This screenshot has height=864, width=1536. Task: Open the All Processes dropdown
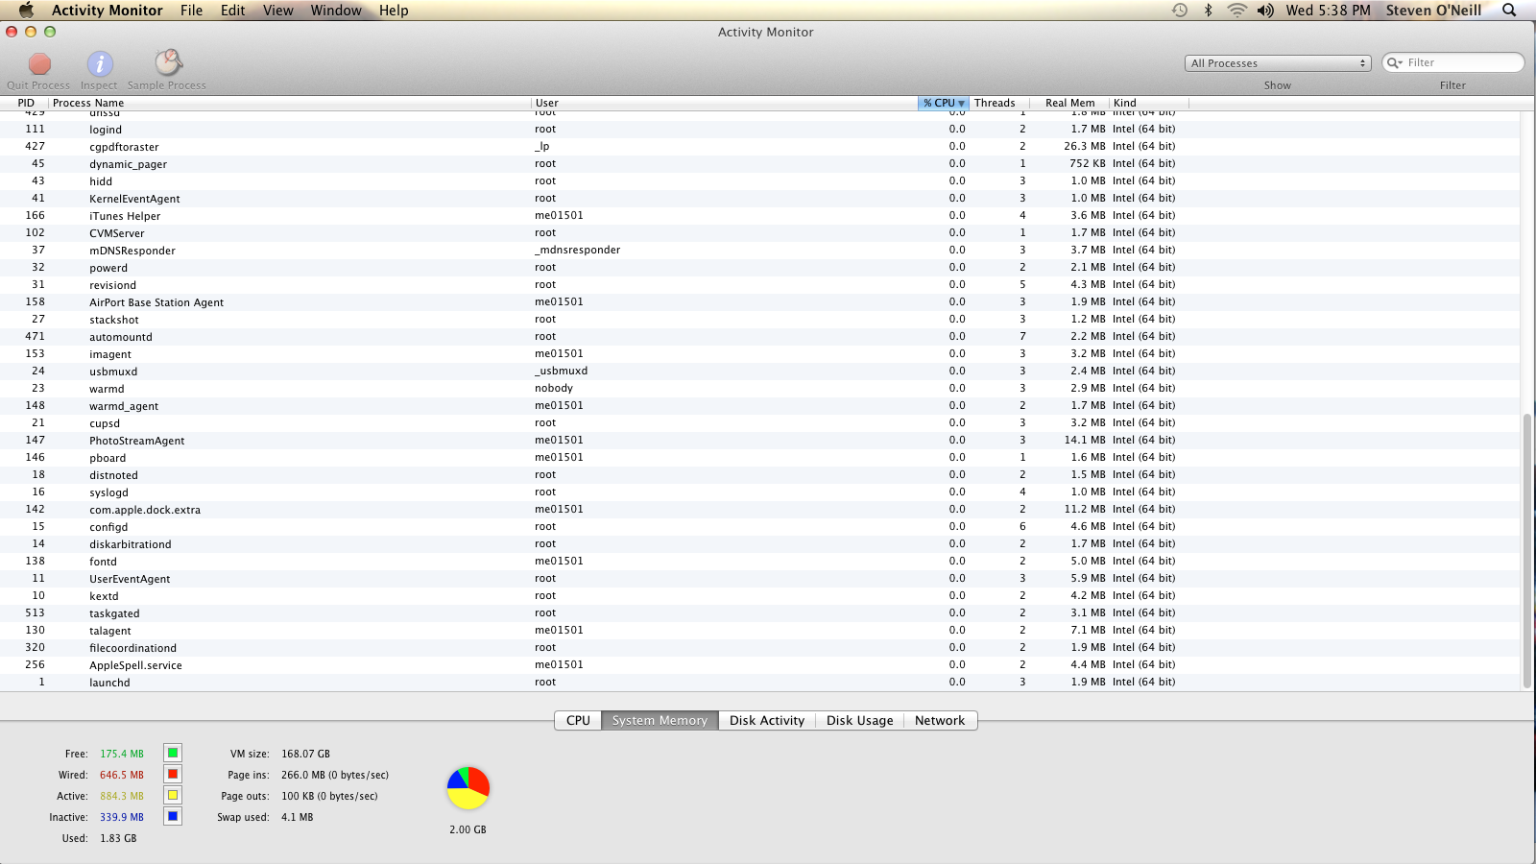click(1278, 63)
